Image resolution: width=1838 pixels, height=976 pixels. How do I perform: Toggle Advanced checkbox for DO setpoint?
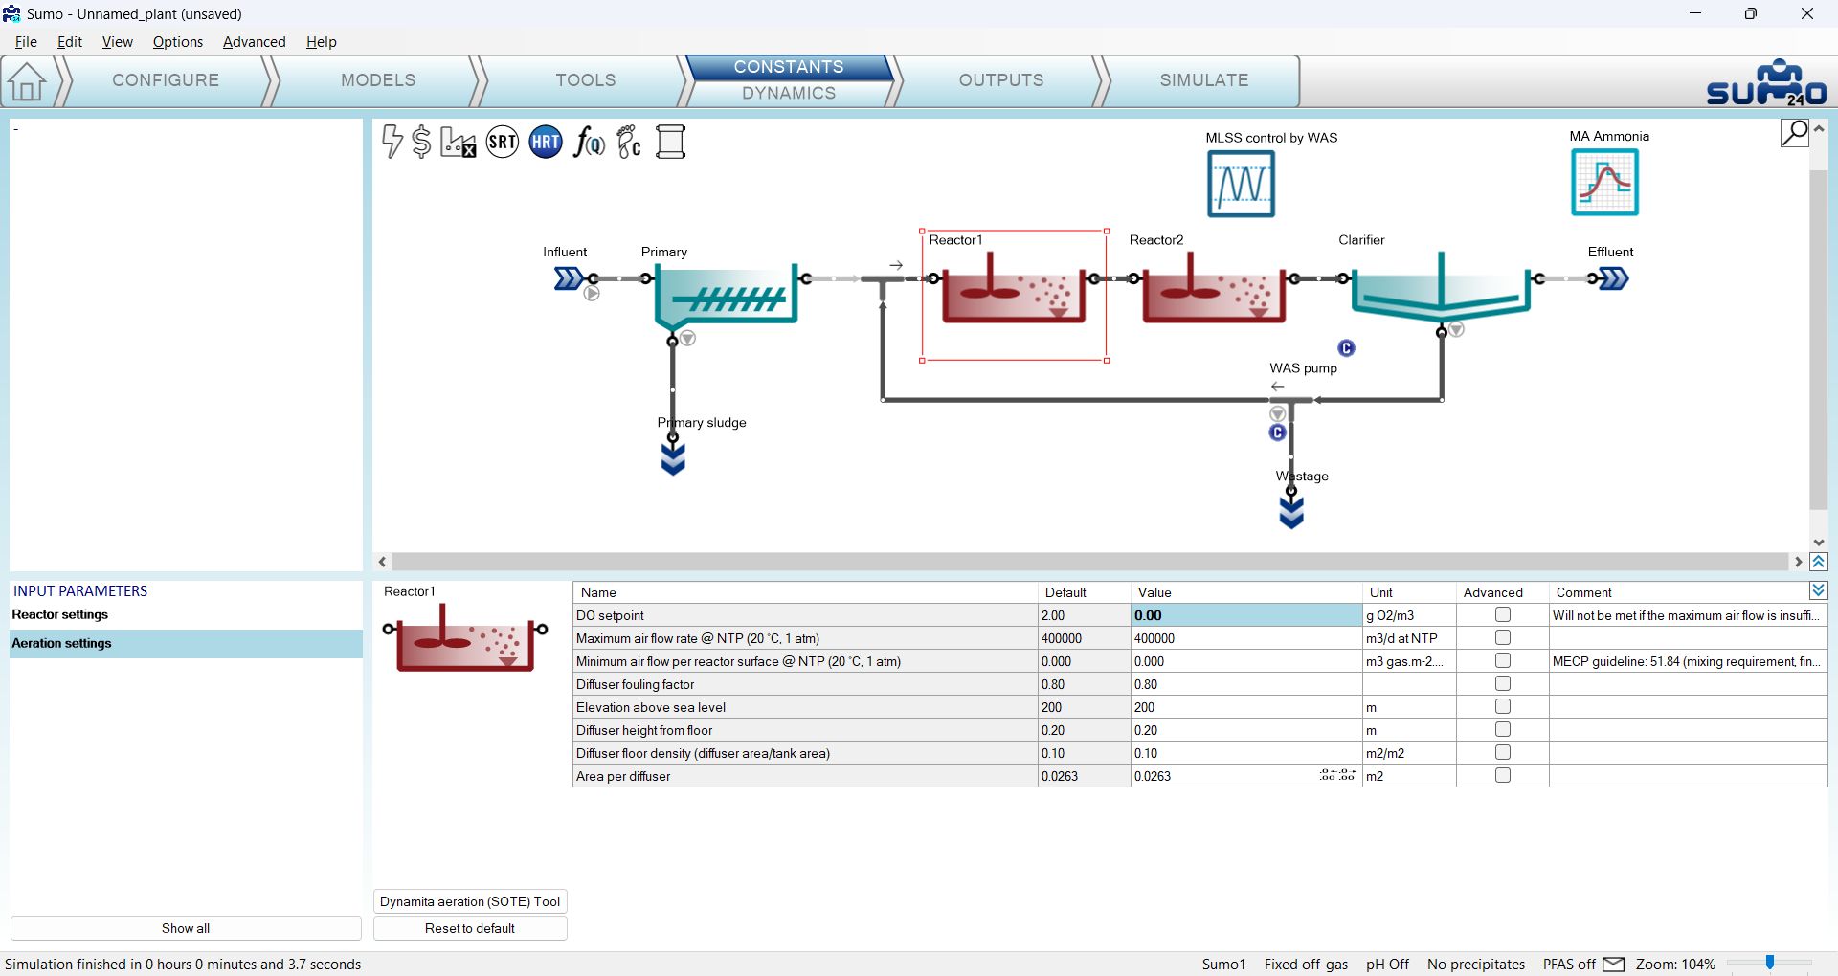(x=1503, y=615)
